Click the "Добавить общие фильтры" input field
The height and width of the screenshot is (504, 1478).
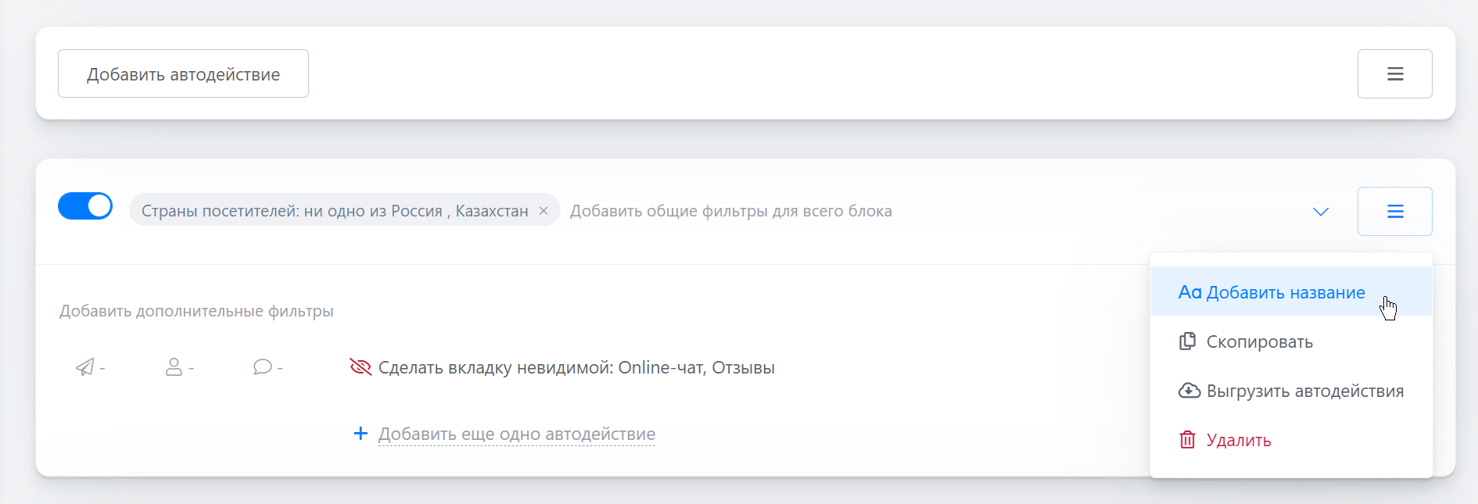click(730, 211)
